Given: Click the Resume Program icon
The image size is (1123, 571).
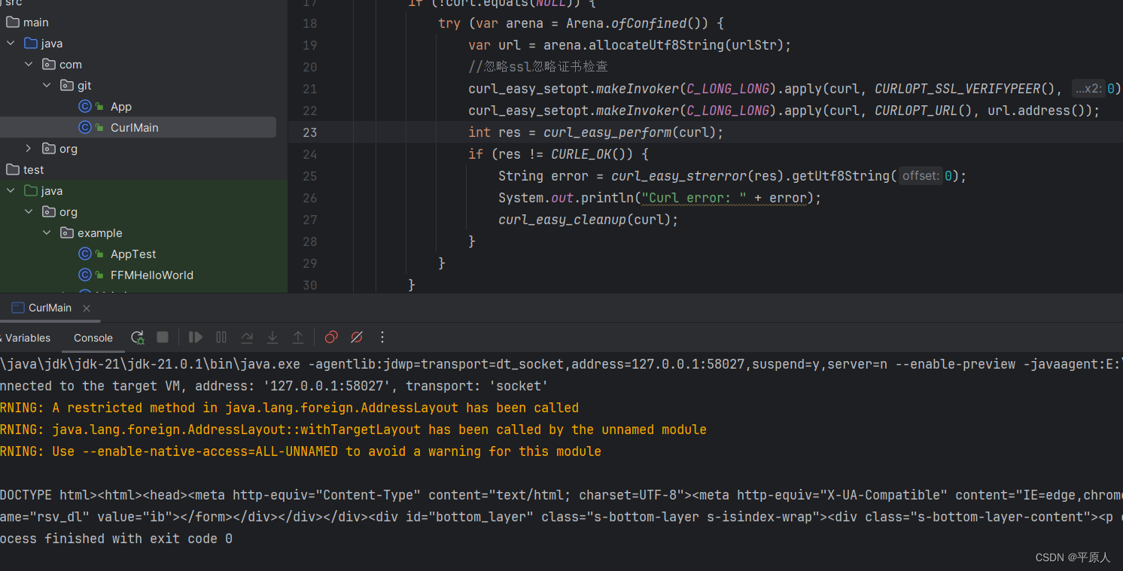Looking at the screenshot, I should click(196, 337).
